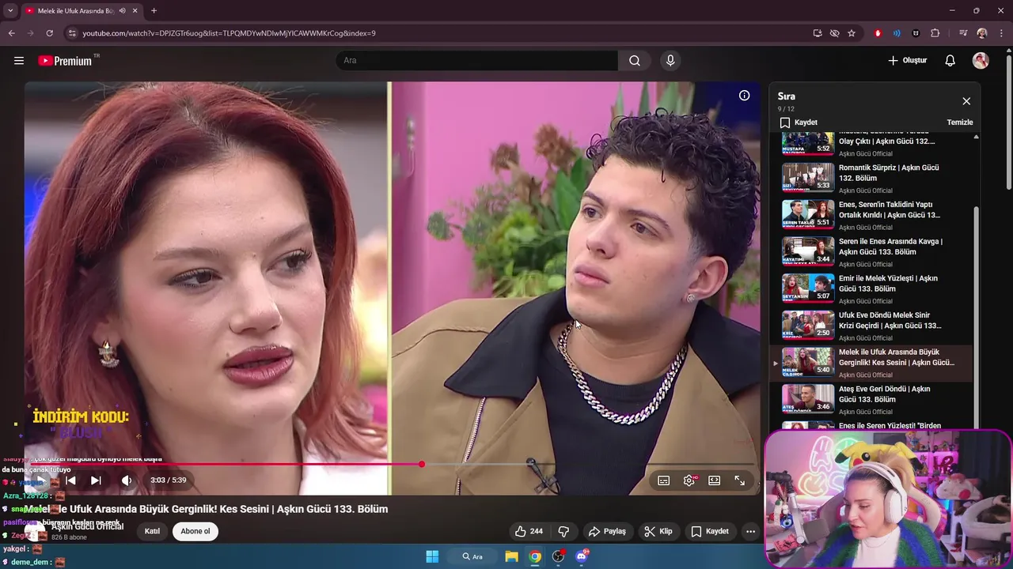This screenshot has height=569, width=1013.
Task: Click the YouTube URL address bar
Action: (x=443, y=33)
